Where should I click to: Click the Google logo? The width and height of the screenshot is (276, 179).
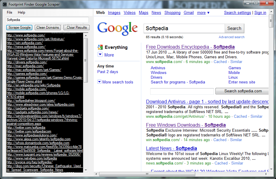click(x=118, y=28)
